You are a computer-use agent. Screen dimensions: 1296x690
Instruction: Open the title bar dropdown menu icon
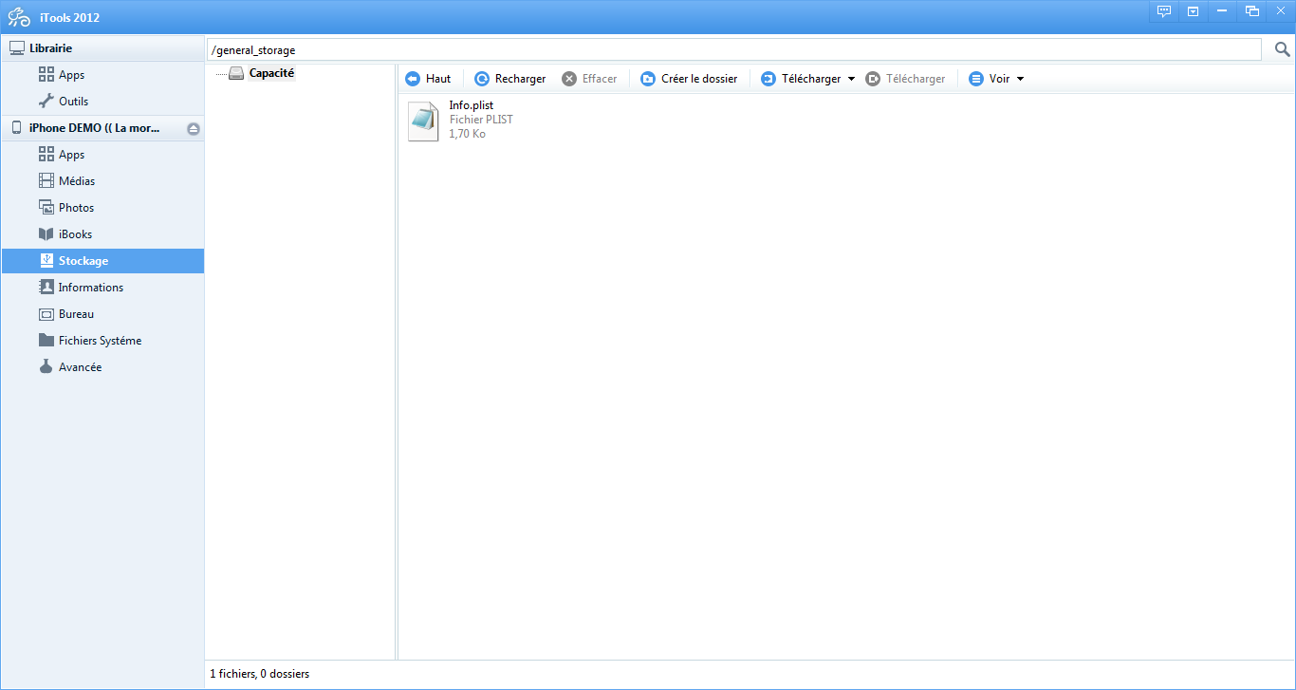[x=1194, y=11]
